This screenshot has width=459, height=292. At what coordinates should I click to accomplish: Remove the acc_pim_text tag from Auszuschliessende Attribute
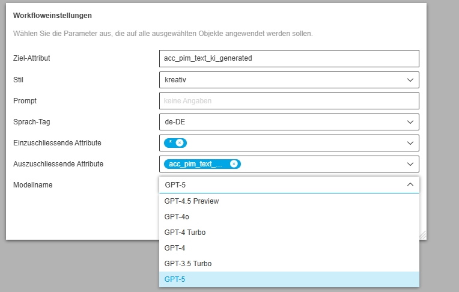click(x=234, y=164)
